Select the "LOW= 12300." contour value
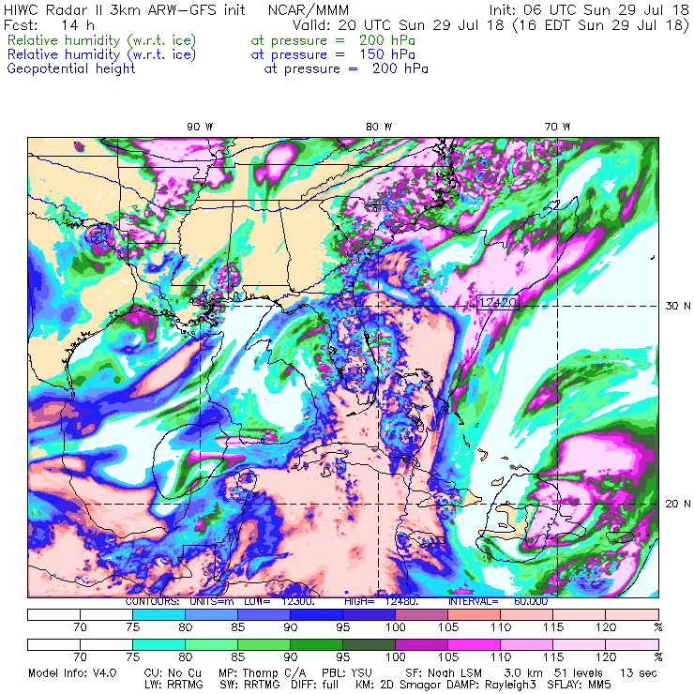This screenshot has height=694, width=694. [279, 601]
